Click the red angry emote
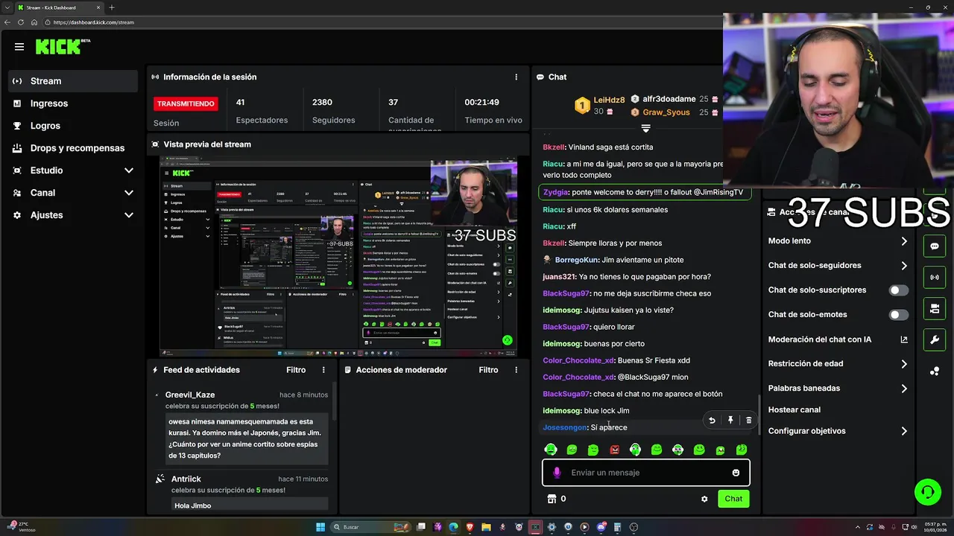The width and height of the screenshot is (954, 536). [614, 450]
